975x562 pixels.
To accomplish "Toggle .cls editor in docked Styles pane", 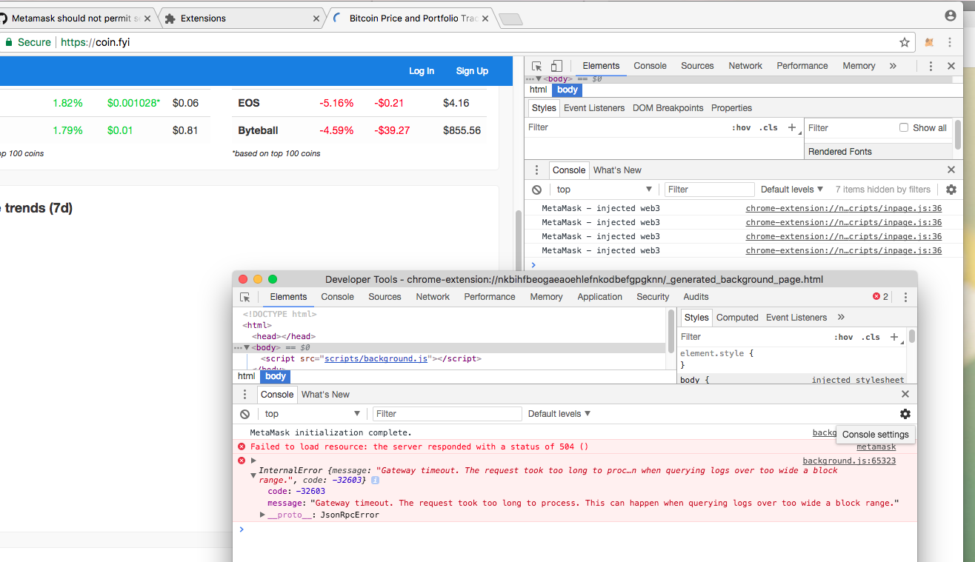I will 770,127.
